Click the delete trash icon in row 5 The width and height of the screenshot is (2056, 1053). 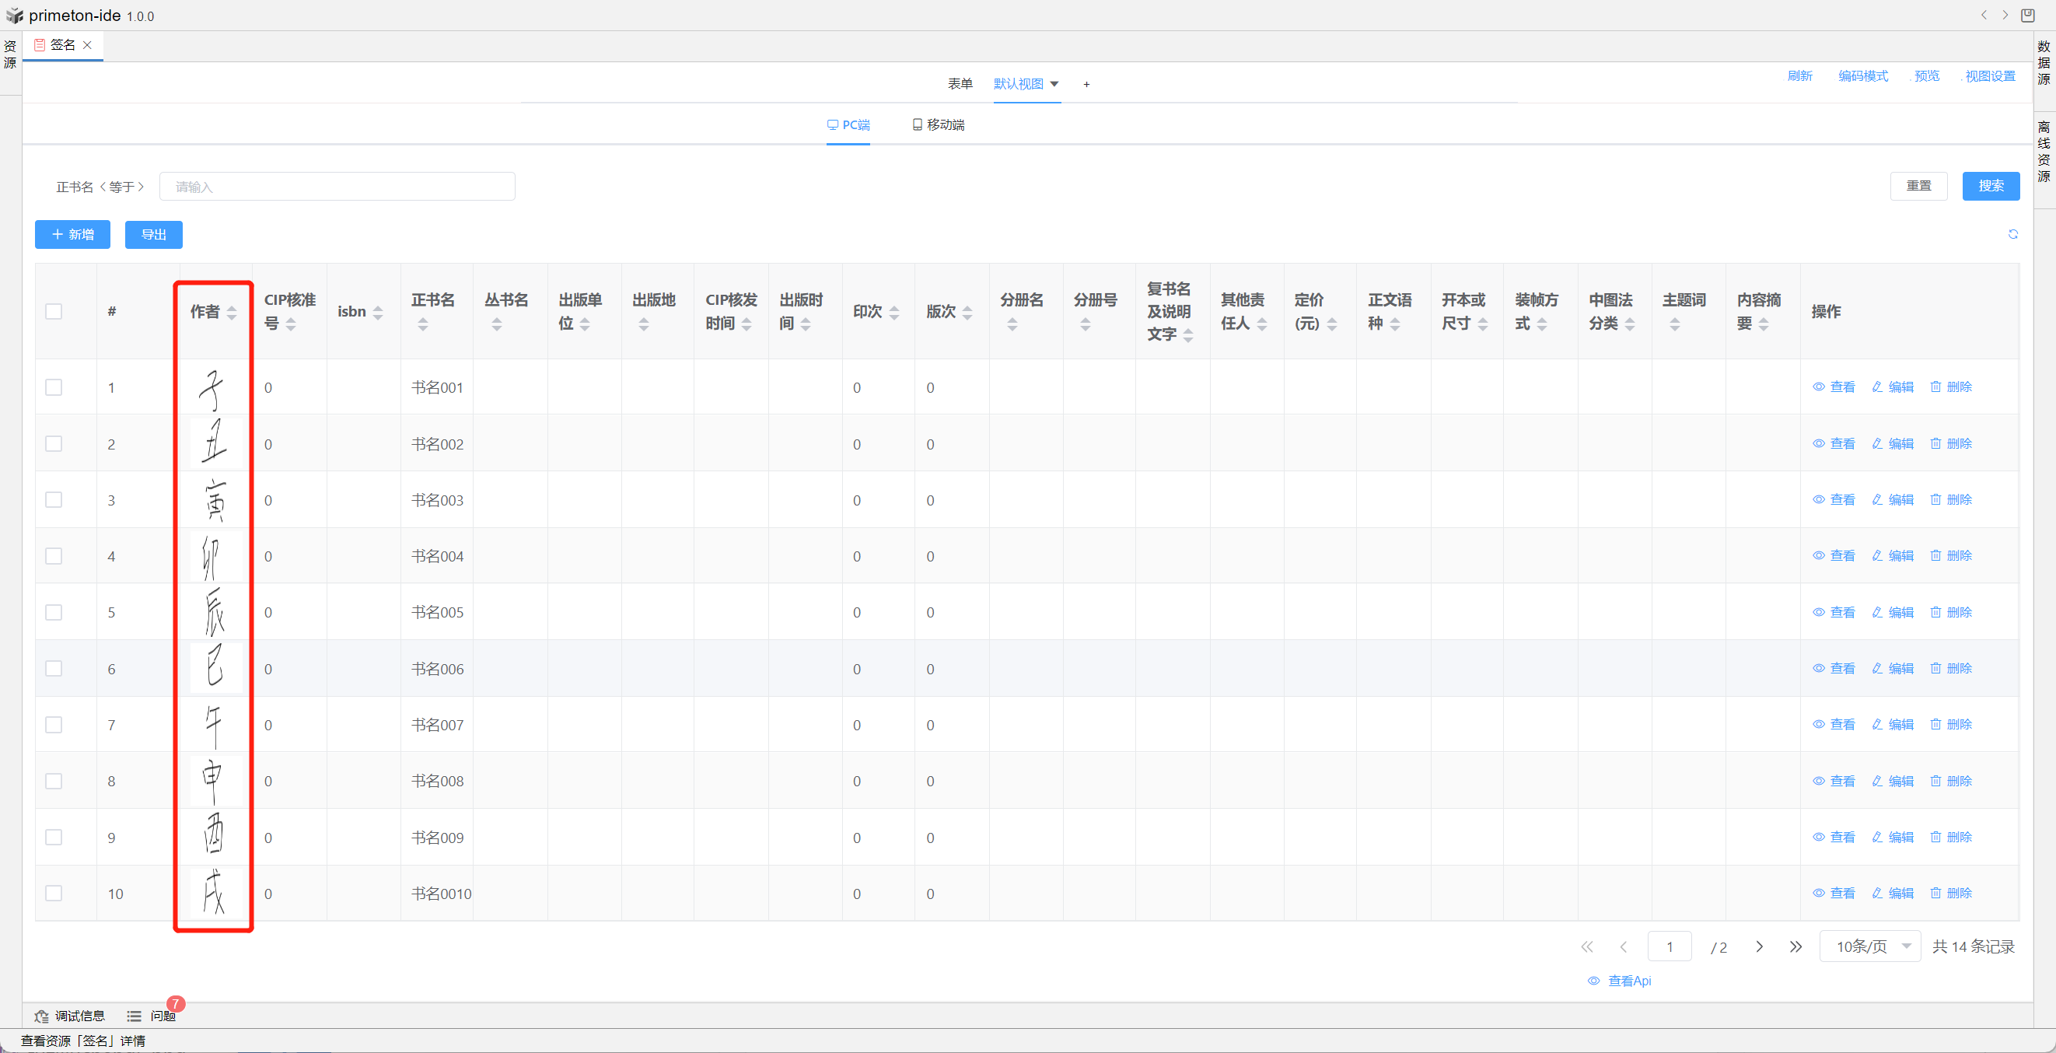[1935, 612]
